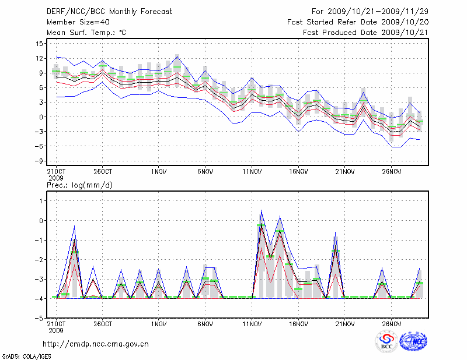The height and width of the screenshot is (360, 467).
Task: Click the -9 tick on temperature y-axis
Action: [39, 160]
